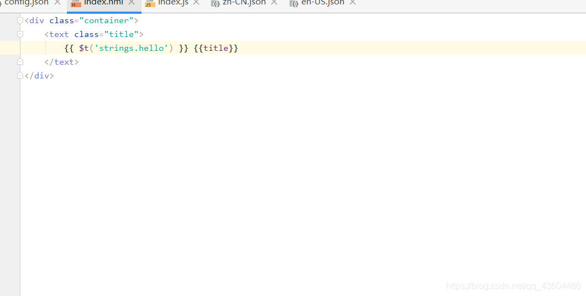Viewport: 586px width, 296px height.
Task: Click fold end marker at </div>
Action: coord(20,76)
